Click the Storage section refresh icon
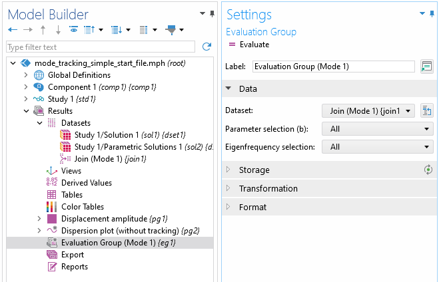Viewport: 439px width, 282px height. [428, 170]
